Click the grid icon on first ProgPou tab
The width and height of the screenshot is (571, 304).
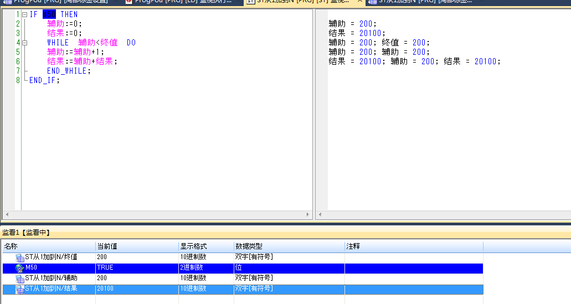pos(7,2)
